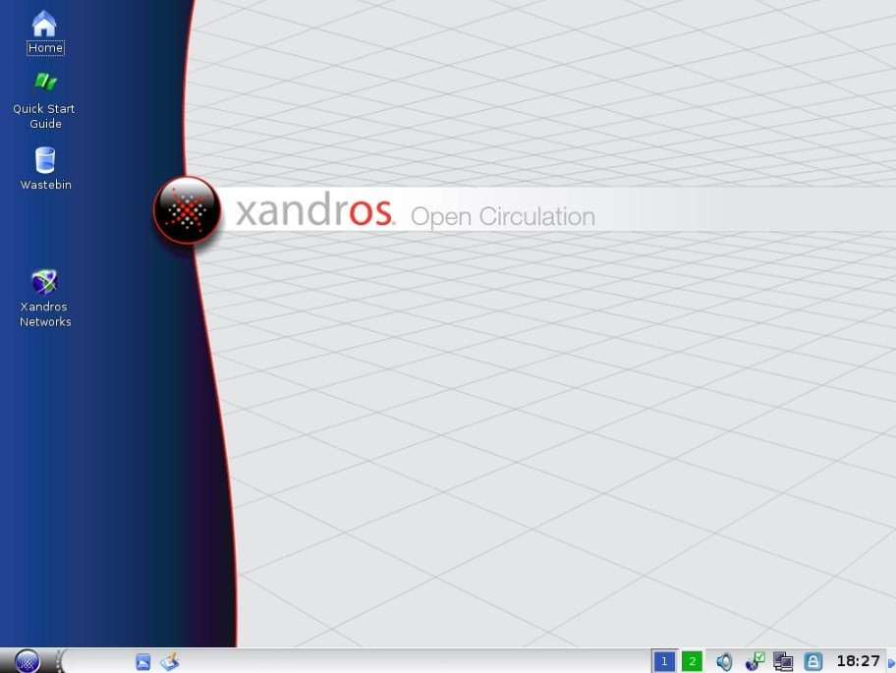Screen dimensions: 896x673
Task: Click the Show Desktop taskbar icon
Action: tap(142, 661)
